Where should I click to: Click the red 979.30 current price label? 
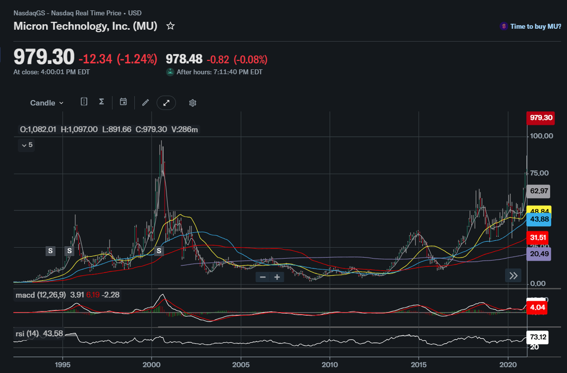coord(541,118)
